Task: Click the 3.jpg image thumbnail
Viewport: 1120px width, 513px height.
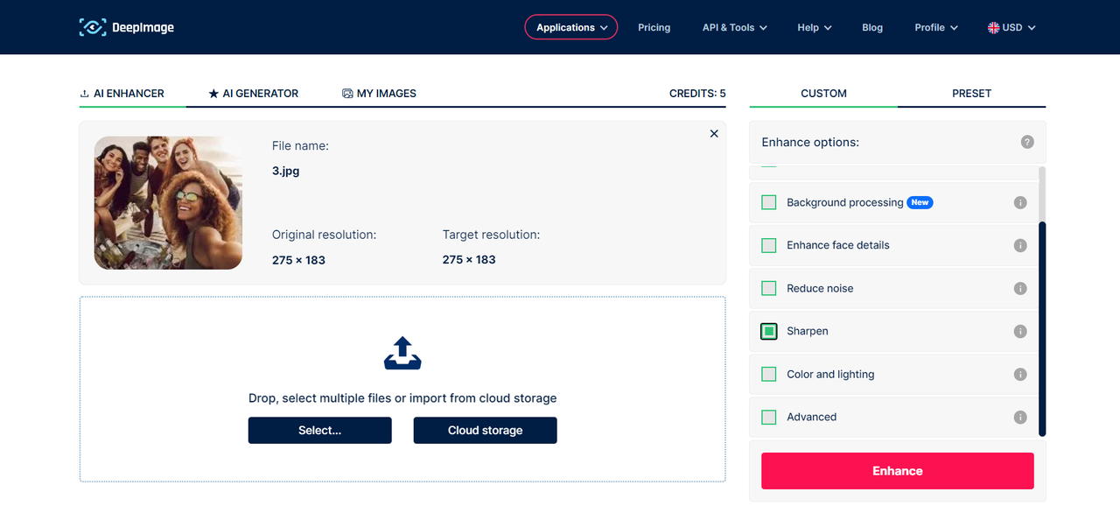Action: 168,202
